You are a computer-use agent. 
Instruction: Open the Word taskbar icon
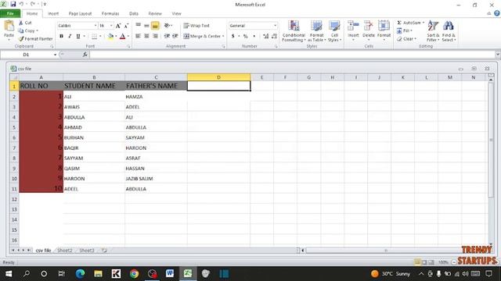pos(170,274)
